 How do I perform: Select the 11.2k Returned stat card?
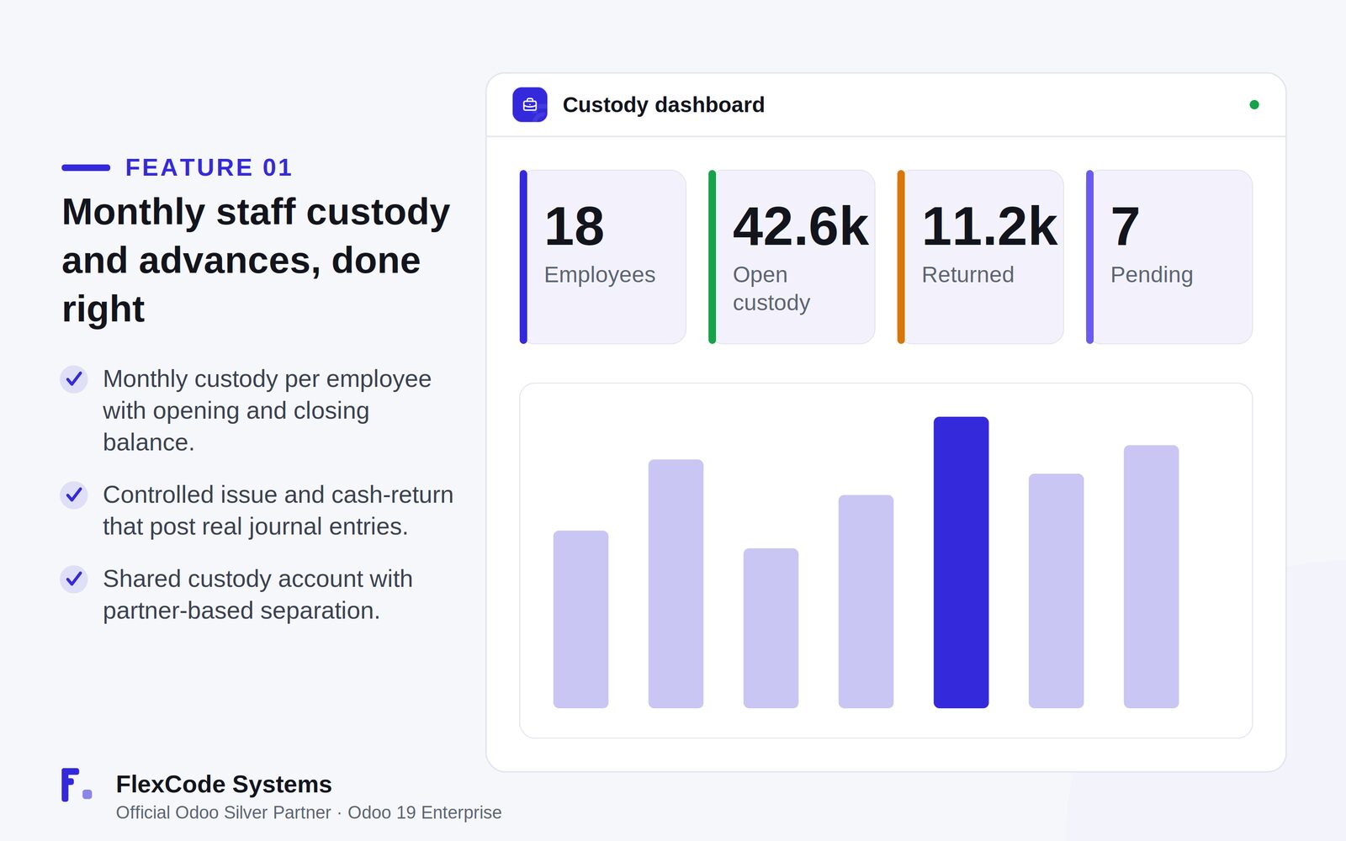point(980,257)
